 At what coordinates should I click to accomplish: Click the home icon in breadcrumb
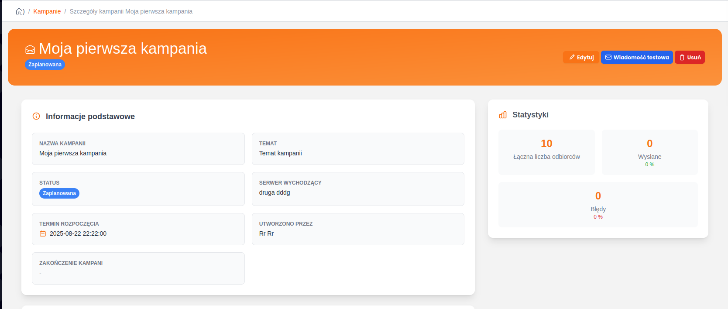[20, 11]
